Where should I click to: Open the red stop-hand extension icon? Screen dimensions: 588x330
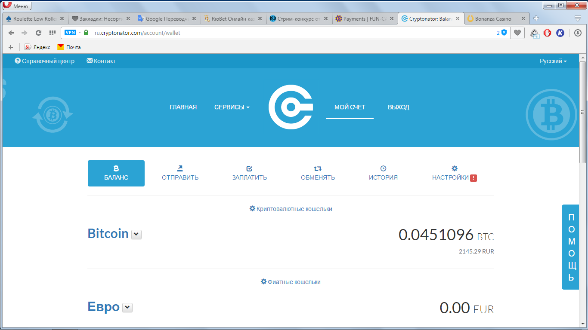548,33
